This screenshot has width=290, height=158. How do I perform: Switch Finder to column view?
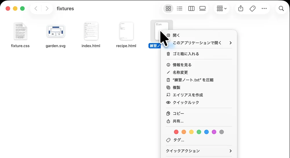pyautogui.click(x=191, y=8)
